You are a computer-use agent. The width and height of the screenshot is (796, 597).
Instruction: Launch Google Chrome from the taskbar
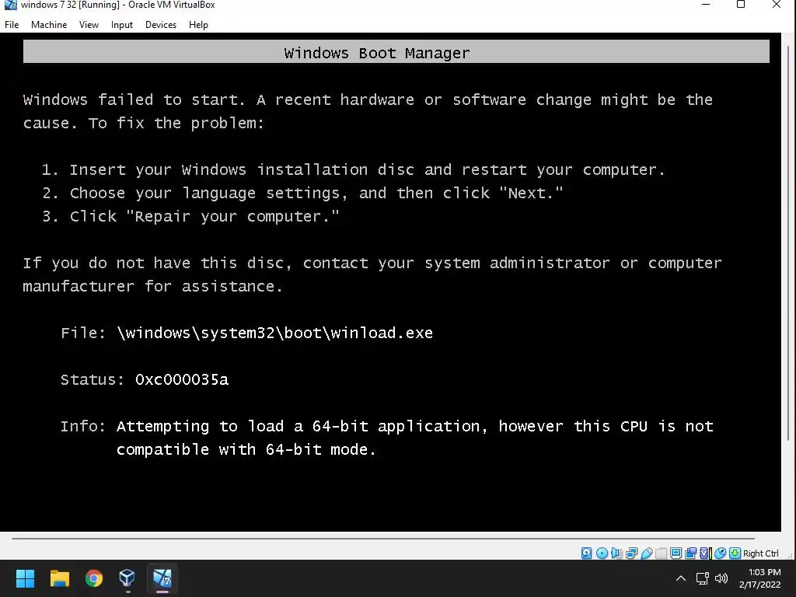coord(94,578)
